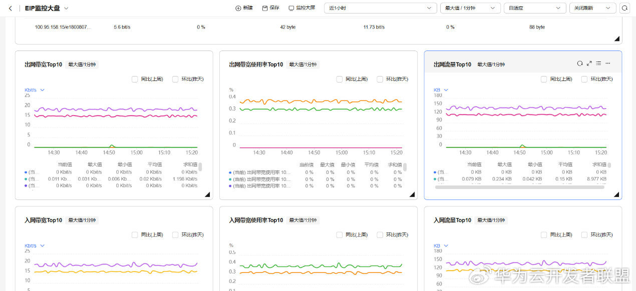Toggle 环比(昨天) in 出网流量Top10 panel

tap(584, 79)
